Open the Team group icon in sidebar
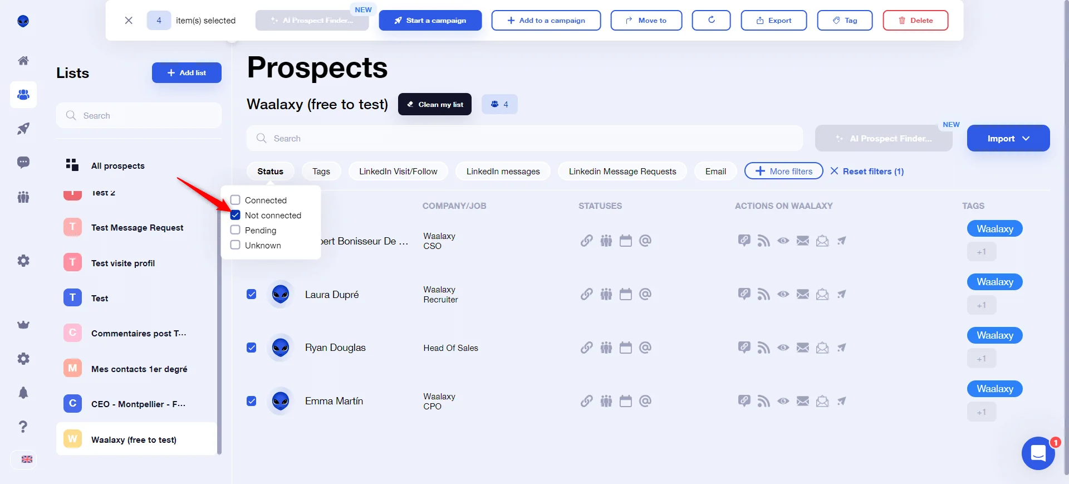 [x=23, y=197]
